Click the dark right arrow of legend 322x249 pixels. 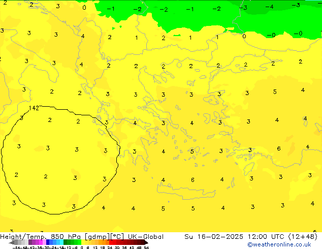click(x=146, y=242)
